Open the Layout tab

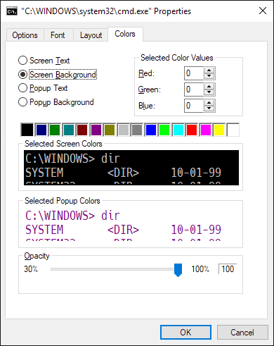91,35
